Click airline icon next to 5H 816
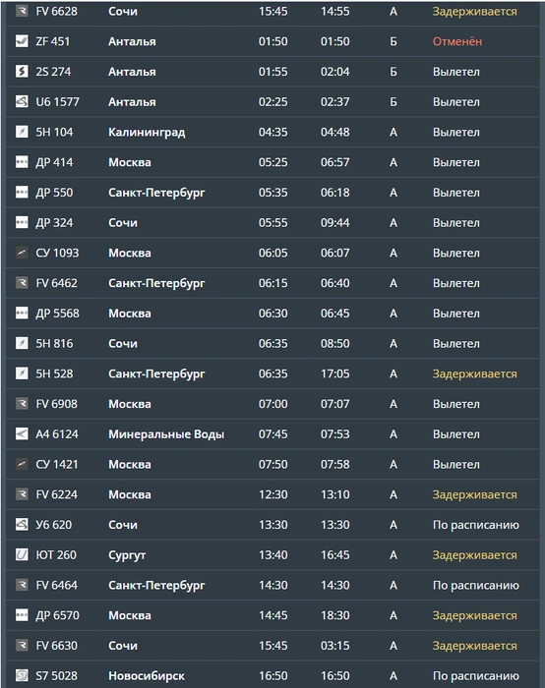545x688 pixels. (x=22, y=344)
